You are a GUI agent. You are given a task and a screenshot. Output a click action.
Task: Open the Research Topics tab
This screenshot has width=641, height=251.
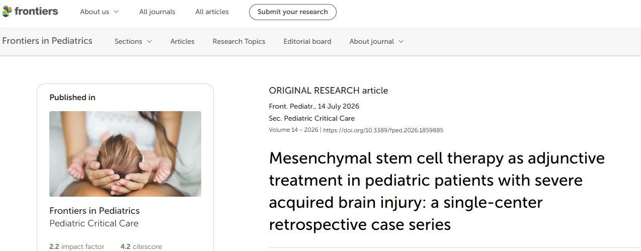pyautogui.click(x=238, y=41)
